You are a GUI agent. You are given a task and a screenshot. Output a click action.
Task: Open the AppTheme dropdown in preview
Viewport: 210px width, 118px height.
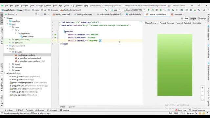pyautogui.click(x=151, y=23)
